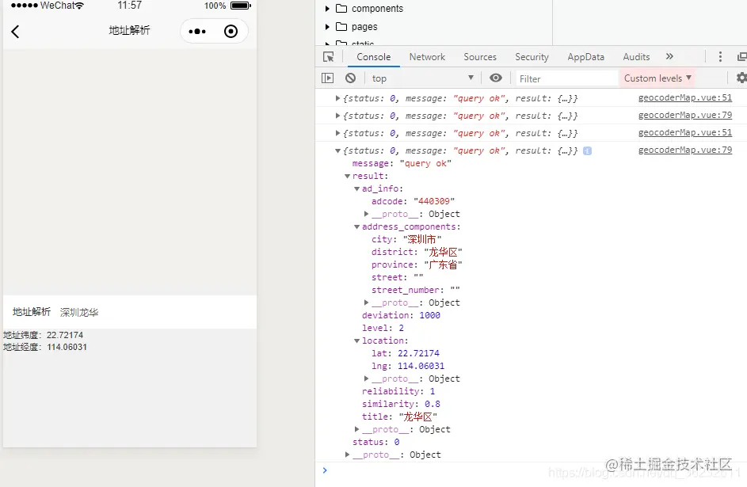The width and height of the screenshot is (747, 487).
Task: Expand __proto__ under address_components
Action: 366,302
